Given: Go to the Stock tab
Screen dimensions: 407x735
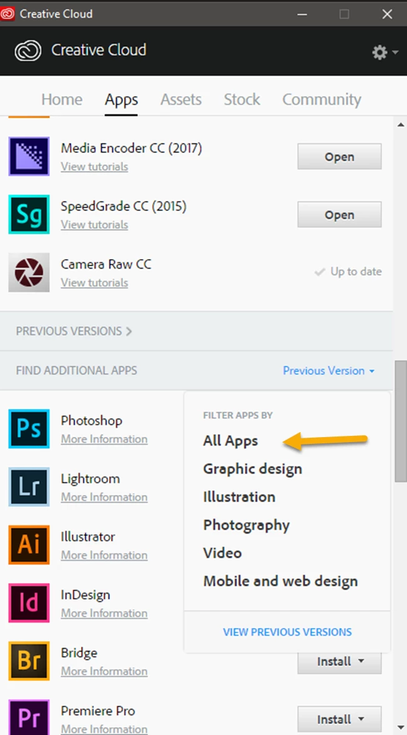Looking at the screenshot, I should [x=242, y=99].
